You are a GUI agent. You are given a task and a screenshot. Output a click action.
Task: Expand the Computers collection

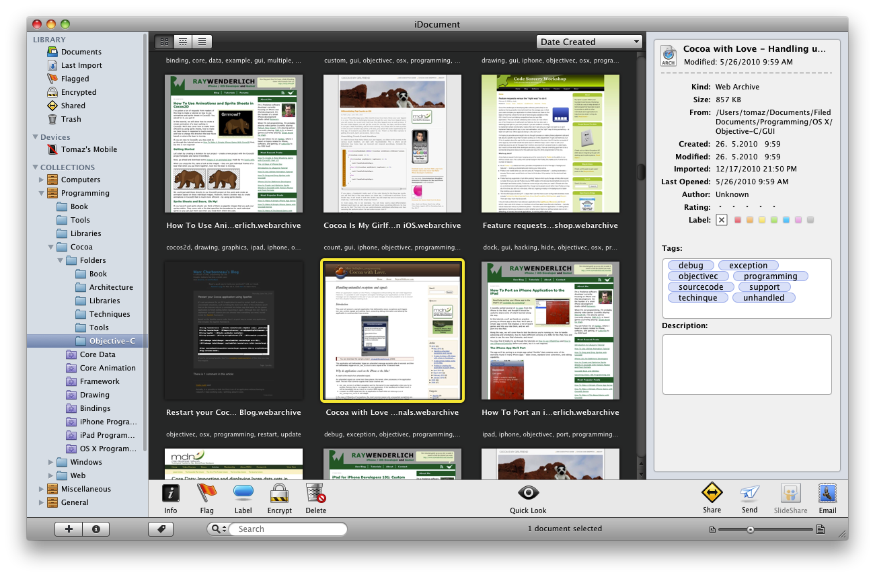click(x=42, y=180)
